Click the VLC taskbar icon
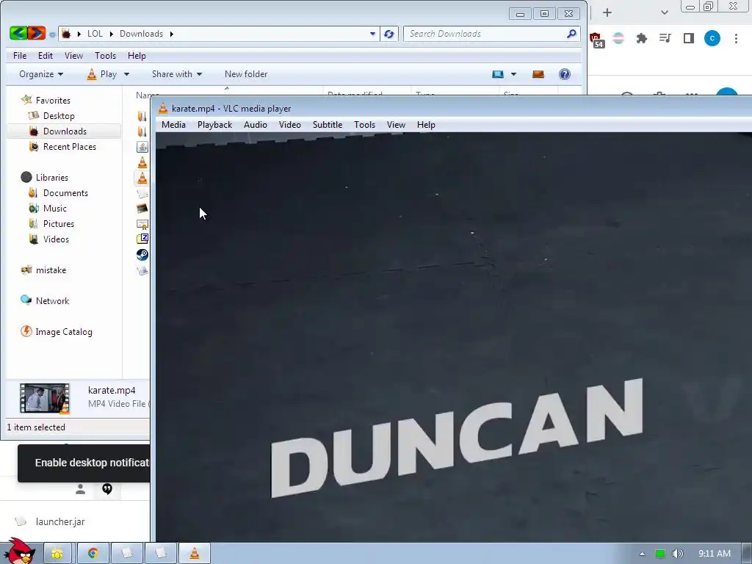 (194, 553)
